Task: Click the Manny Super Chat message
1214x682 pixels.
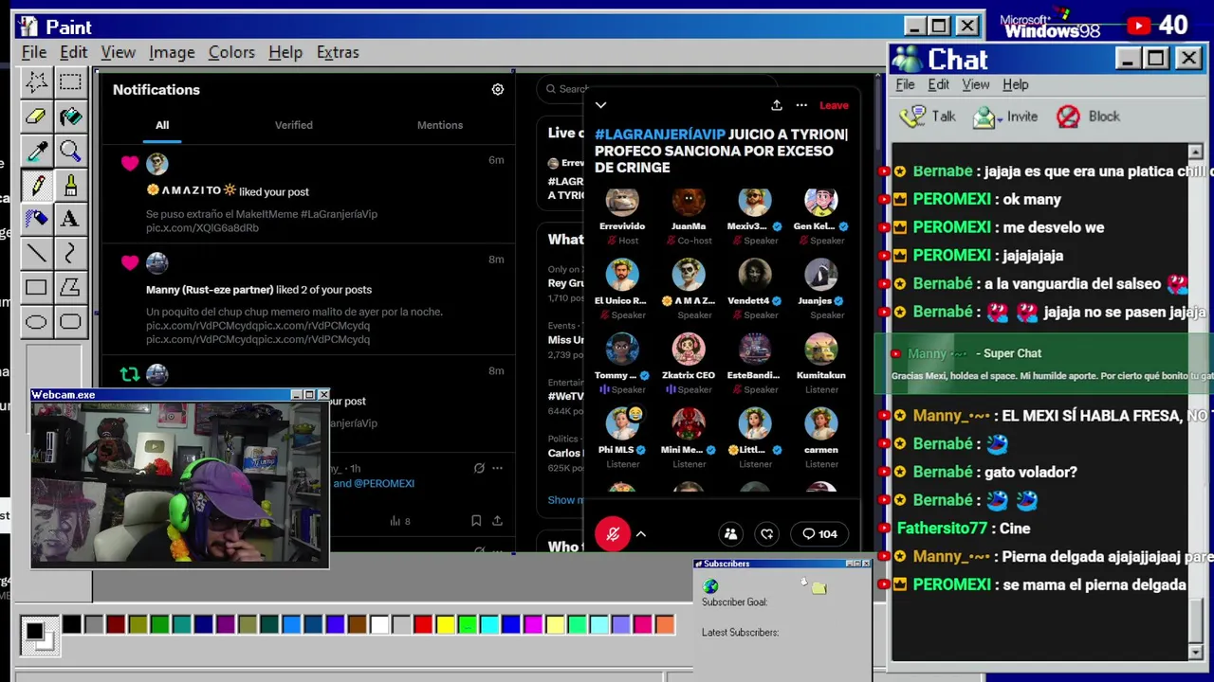Action: pyautogui.click(x=1043, y=365)
